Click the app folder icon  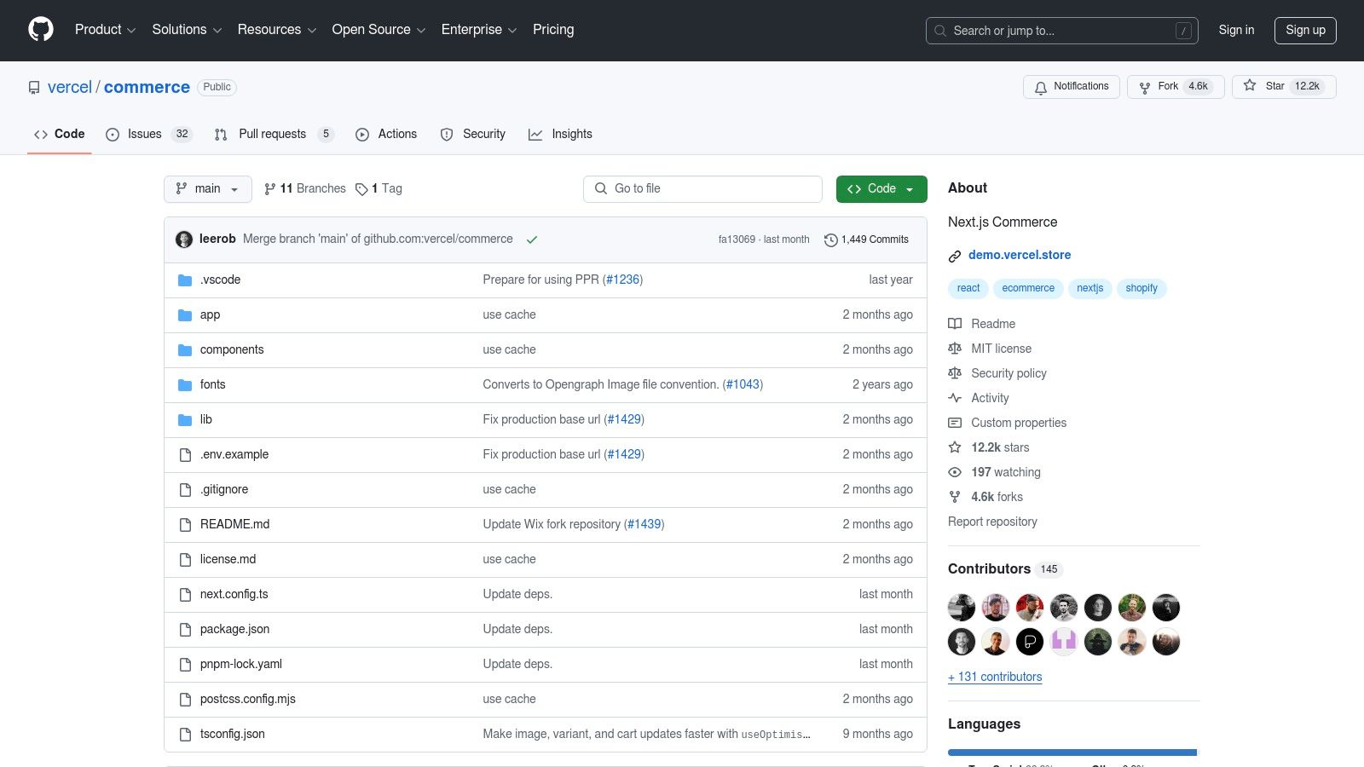[185, 315]
